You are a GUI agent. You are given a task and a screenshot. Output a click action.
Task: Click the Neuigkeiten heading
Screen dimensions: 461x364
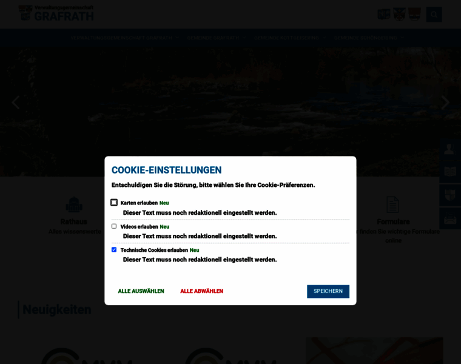pos(57,309)
